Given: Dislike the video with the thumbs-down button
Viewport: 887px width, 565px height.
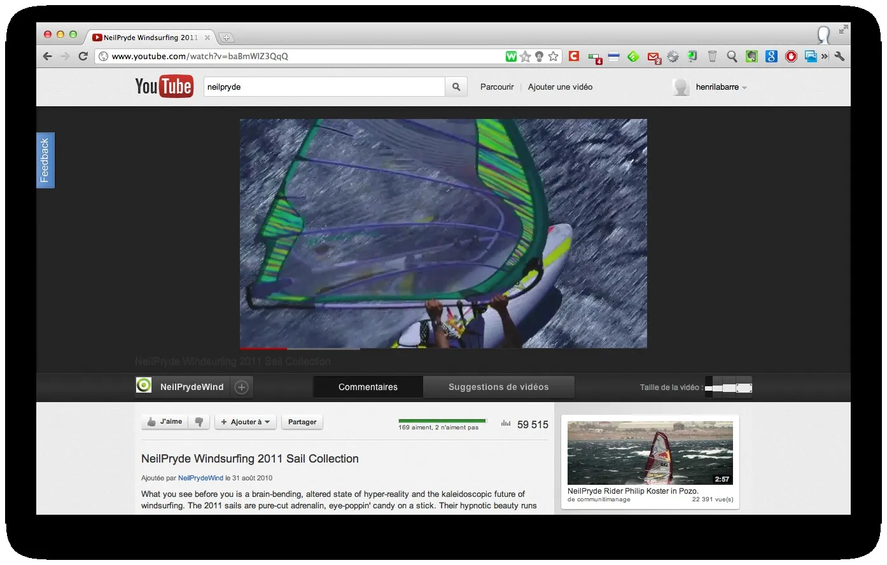Looking at the screenshot, I should point(199,422).
